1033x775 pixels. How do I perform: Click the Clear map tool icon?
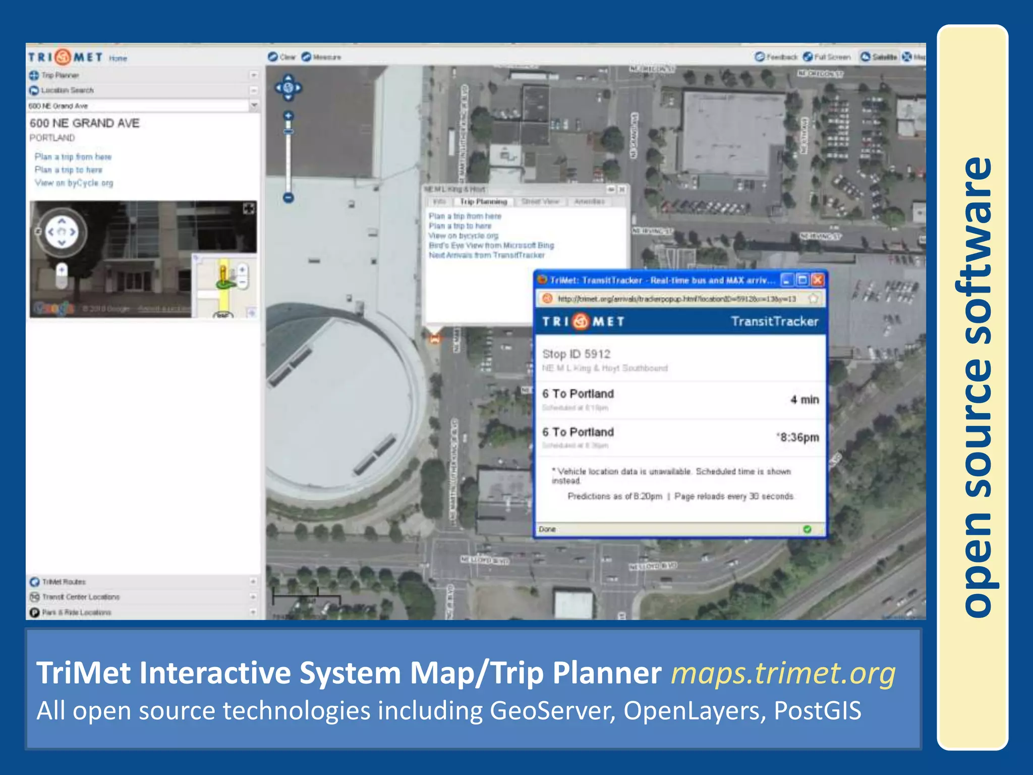[273, 57]
